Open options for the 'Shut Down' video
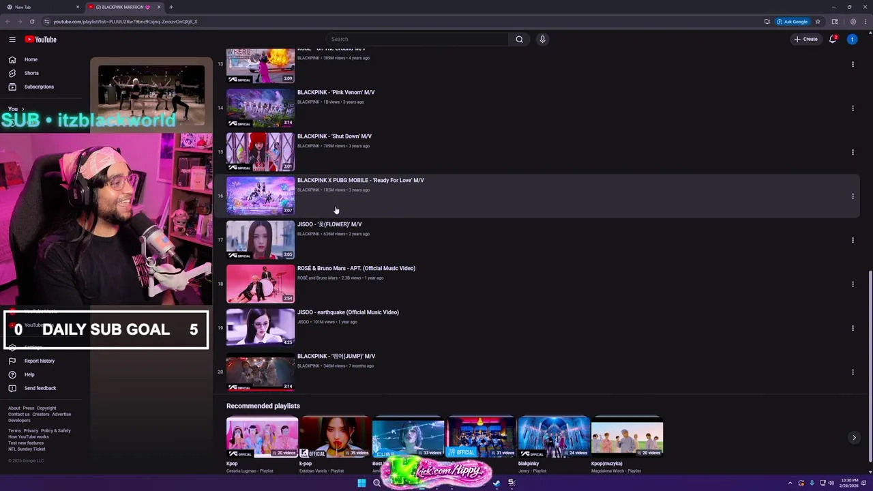 point(853,152)
